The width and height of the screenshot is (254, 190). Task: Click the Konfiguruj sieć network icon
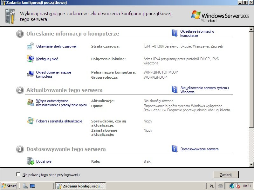click(30, 59)
